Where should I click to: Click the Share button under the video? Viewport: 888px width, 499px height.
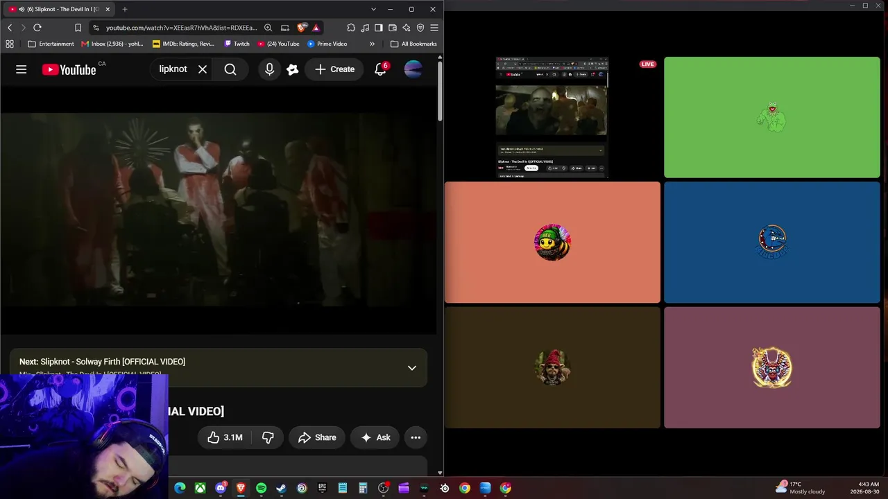pyautogui.click(x=317, y=437)
